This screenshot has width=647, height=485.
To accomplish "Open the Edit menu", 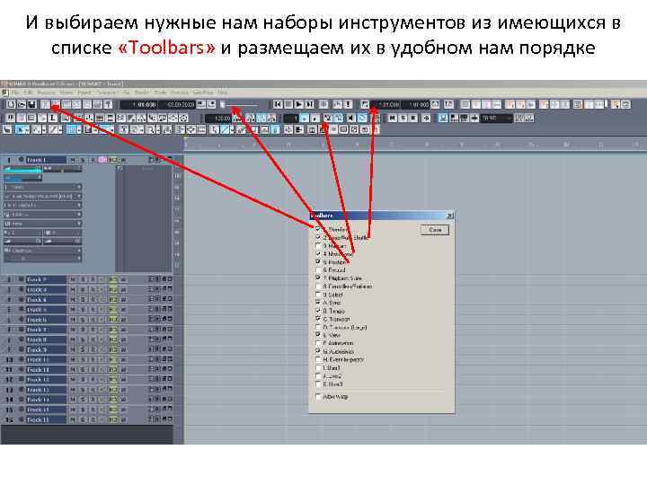I will tap(28, 93).
